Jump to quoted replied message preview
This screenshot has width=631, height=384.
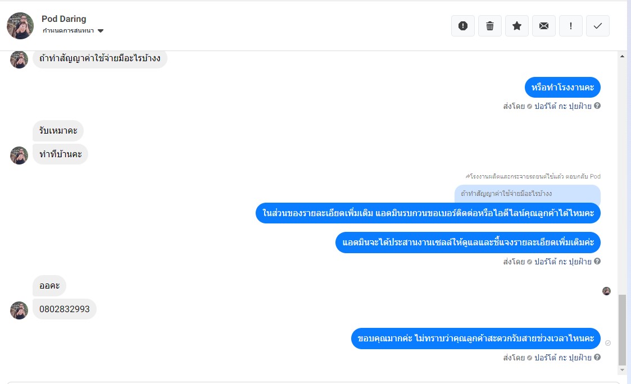(527, 194)
